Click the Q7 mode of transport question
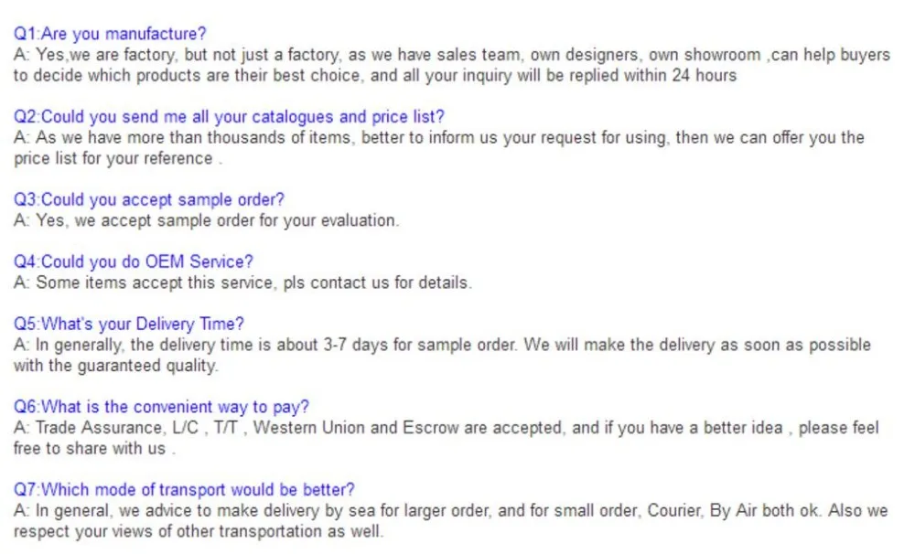 pos(184,490)
